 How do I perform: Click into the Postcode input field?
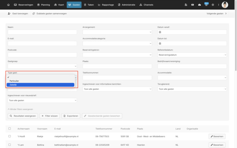coord(42,55)
